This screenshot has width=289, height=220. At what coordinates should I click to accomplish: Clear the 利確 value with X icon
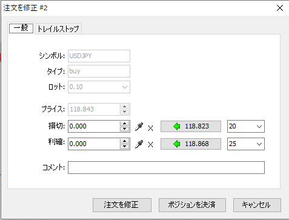tap(150, 145)
